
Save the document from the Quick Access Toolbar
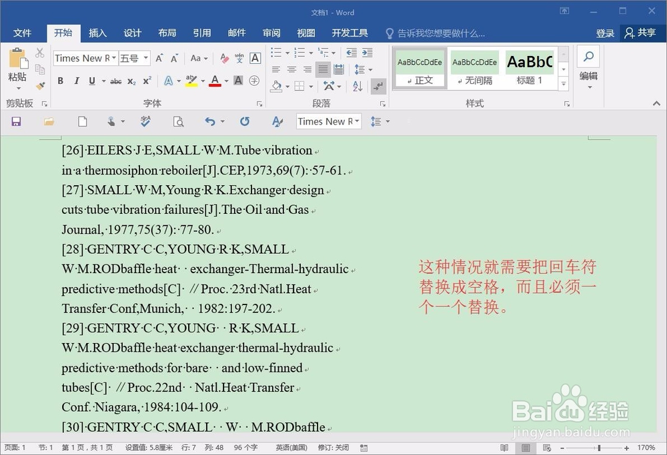(x=16, y=121)
